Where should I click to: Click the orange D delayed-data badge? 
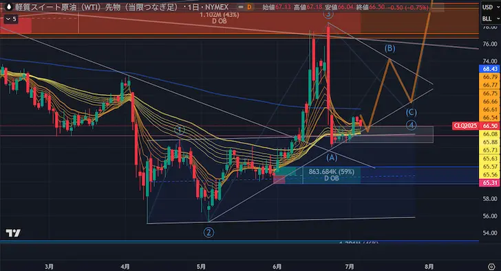pyautogui.click(x=249, y=7)
